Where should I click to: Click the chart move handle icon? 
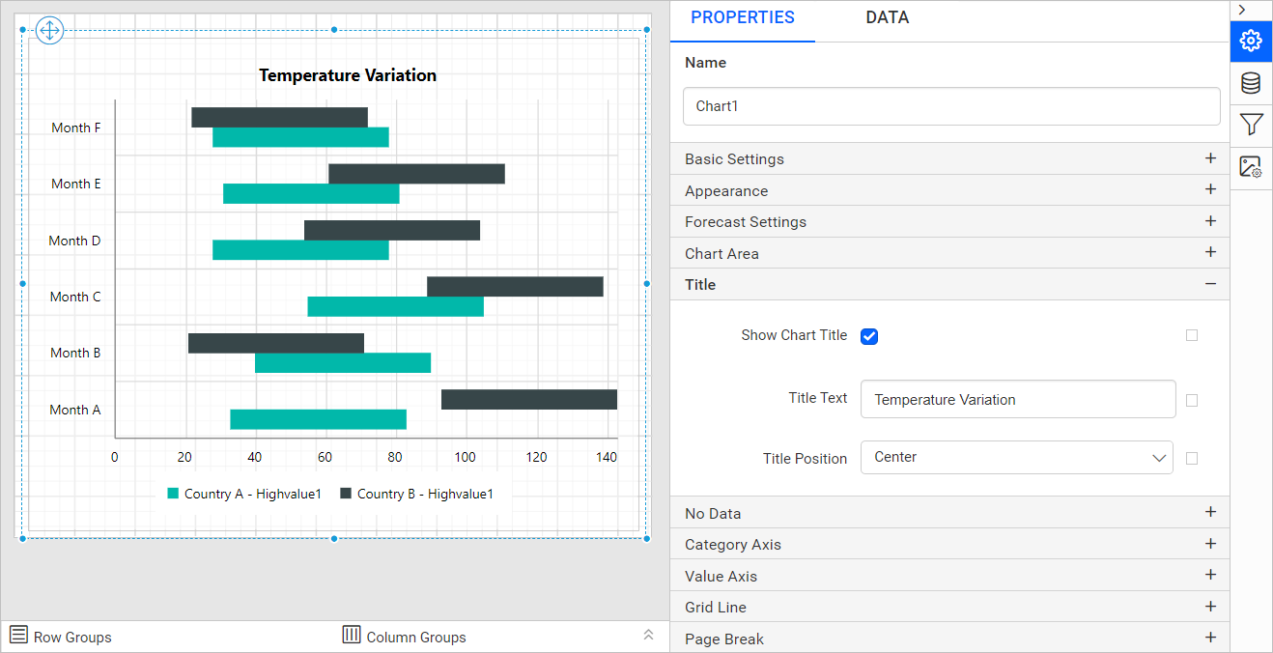click(49, 31)
